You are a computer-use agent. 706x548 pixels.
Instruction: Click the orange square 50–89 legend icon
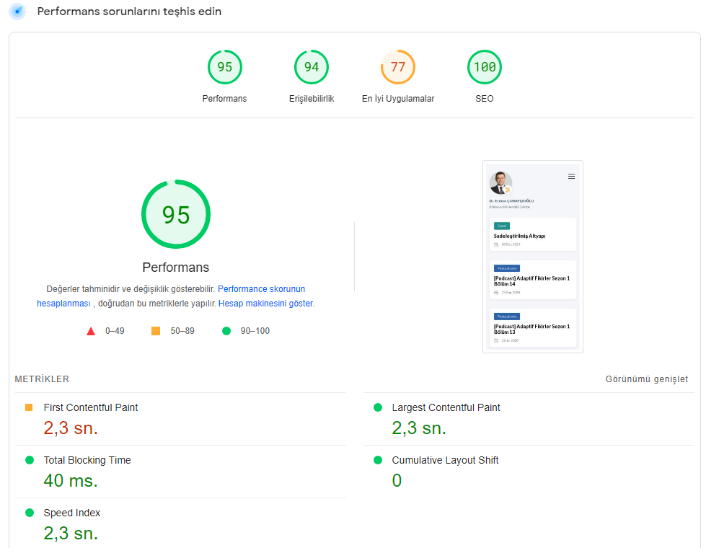click(x=156, y=331)
